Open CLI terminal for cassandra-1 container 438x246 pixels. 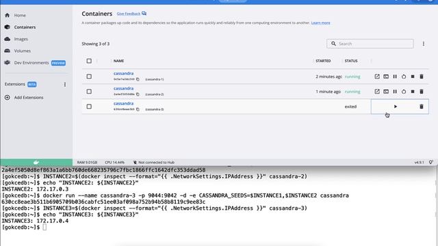386,77
